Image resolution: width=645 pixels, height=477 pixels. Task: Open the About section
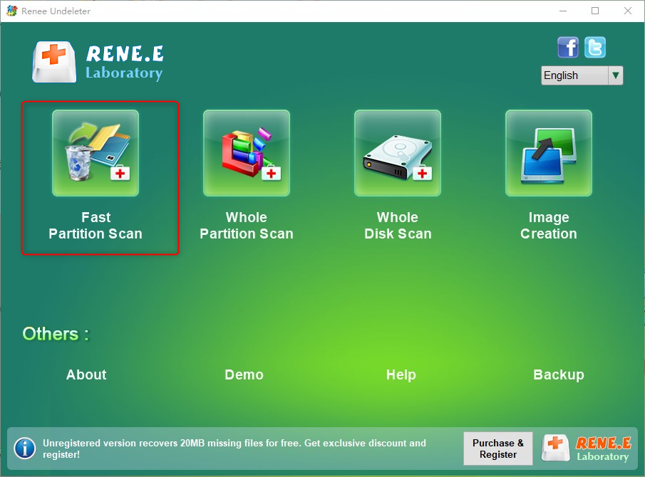[86, 375]
